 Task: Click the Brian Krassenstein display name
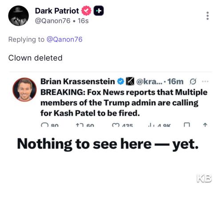[x=78, y=81]
